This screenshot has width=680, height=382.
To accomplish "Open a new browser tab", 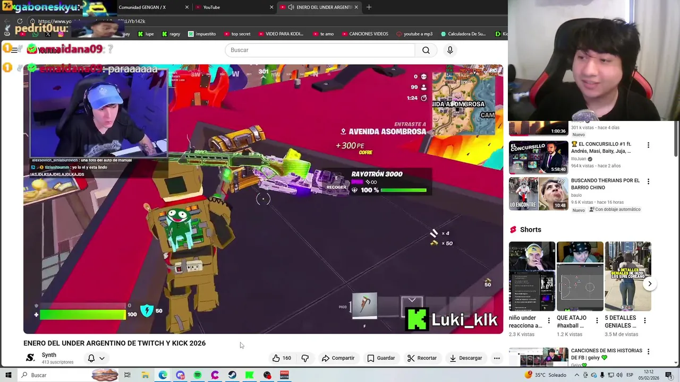I will point(369,7).
